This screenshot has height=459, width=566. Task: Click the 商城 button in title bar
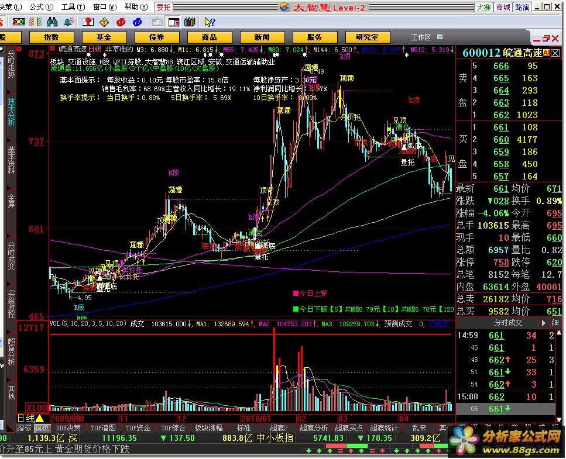pyautogui.click(x=503, y=7)
